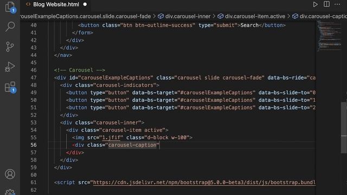This screenshot has height=195, width=347.
Task: Click the Carousel comment on line 46
Action: [80, 70]
